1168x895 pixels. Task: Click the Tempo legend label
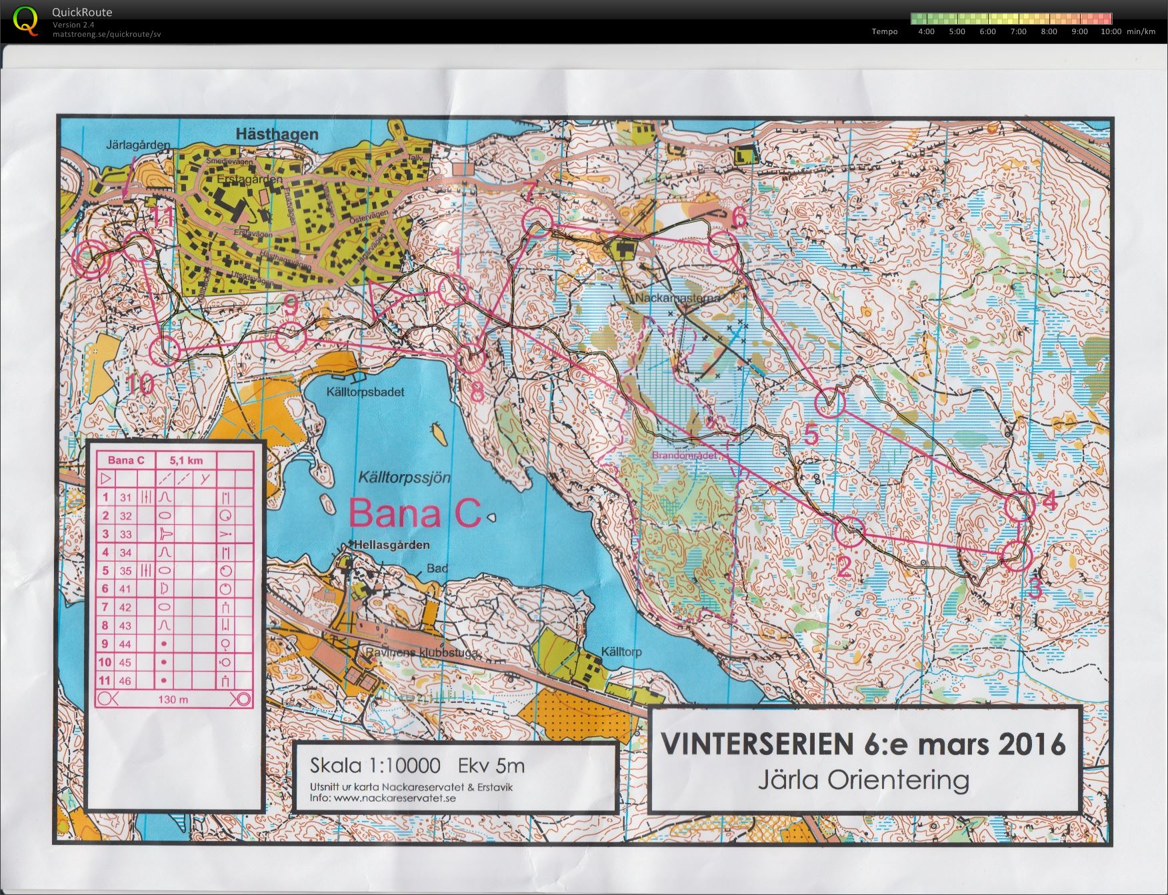885,31
